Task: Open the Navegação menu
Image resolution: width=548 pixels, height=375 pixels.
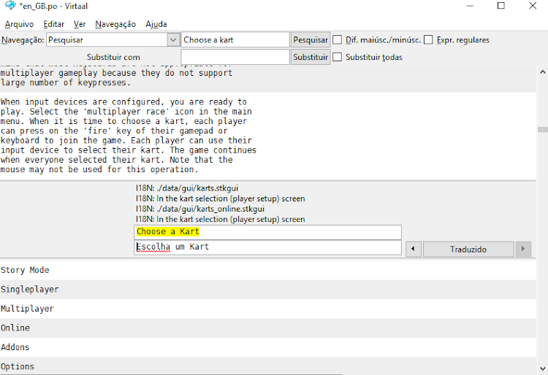Action: pyautogui.click(x=115, y=24)
